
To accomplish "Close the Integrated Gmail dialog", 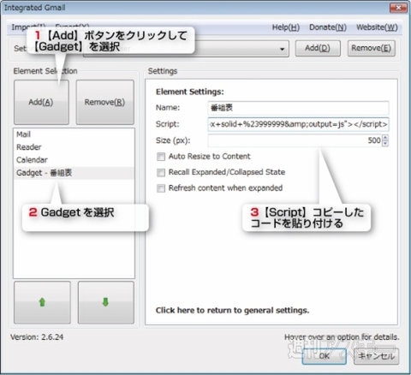I will point(398,8).
